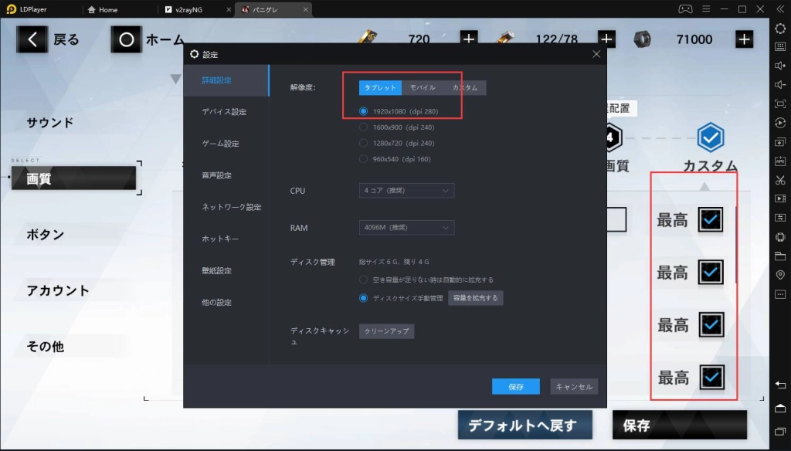The image size is (791, 451).
Task: Click デフォルトへ戻す in the game
Action: (x=525, y=426)
